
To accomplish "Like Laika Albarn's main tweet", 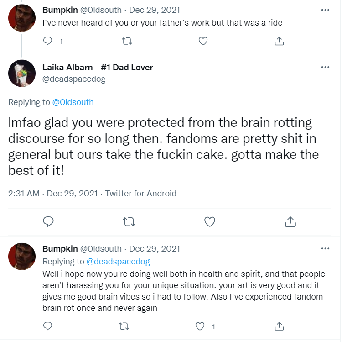I will pyautogui.click(x=209, y=222).
